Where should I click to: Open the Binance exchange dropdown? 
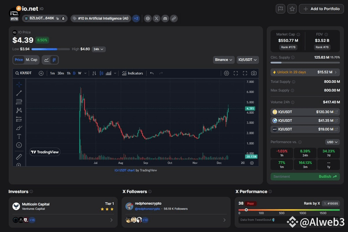(224, 60)
